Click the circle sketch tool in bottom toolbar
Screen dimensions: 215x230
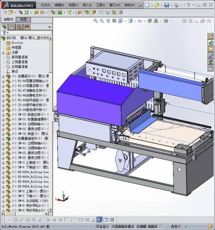point(15,220)
